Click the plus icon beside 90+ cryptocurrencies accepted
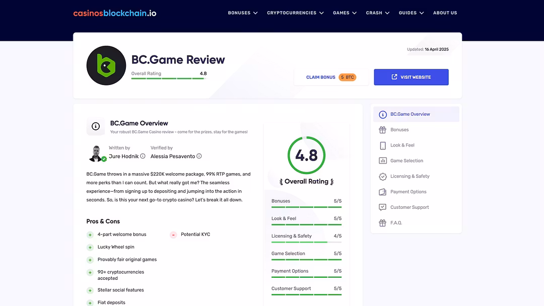This screenshot has height=306, width=544. [90, 273]
